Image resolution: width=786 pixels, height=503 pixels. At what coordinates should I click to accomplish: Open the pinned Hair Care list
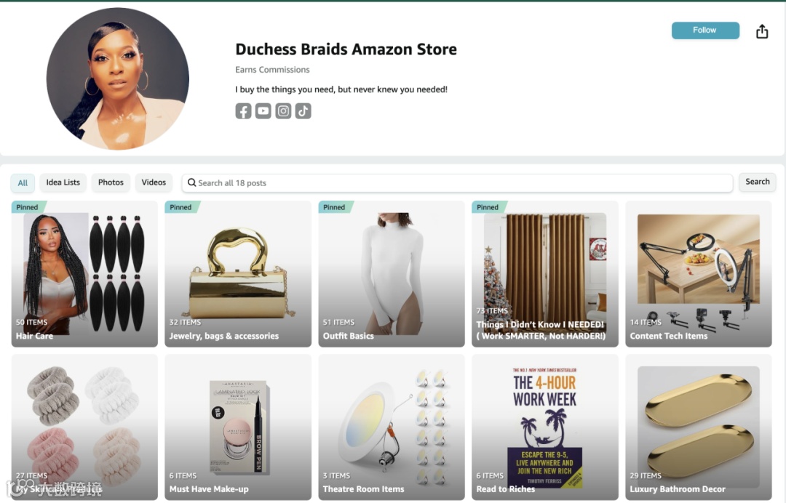click(84, 274)
